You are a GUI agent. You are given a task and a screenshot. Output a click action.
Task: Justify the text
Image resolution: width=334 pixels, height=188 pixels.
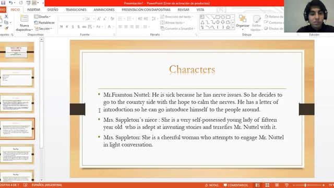137,27
